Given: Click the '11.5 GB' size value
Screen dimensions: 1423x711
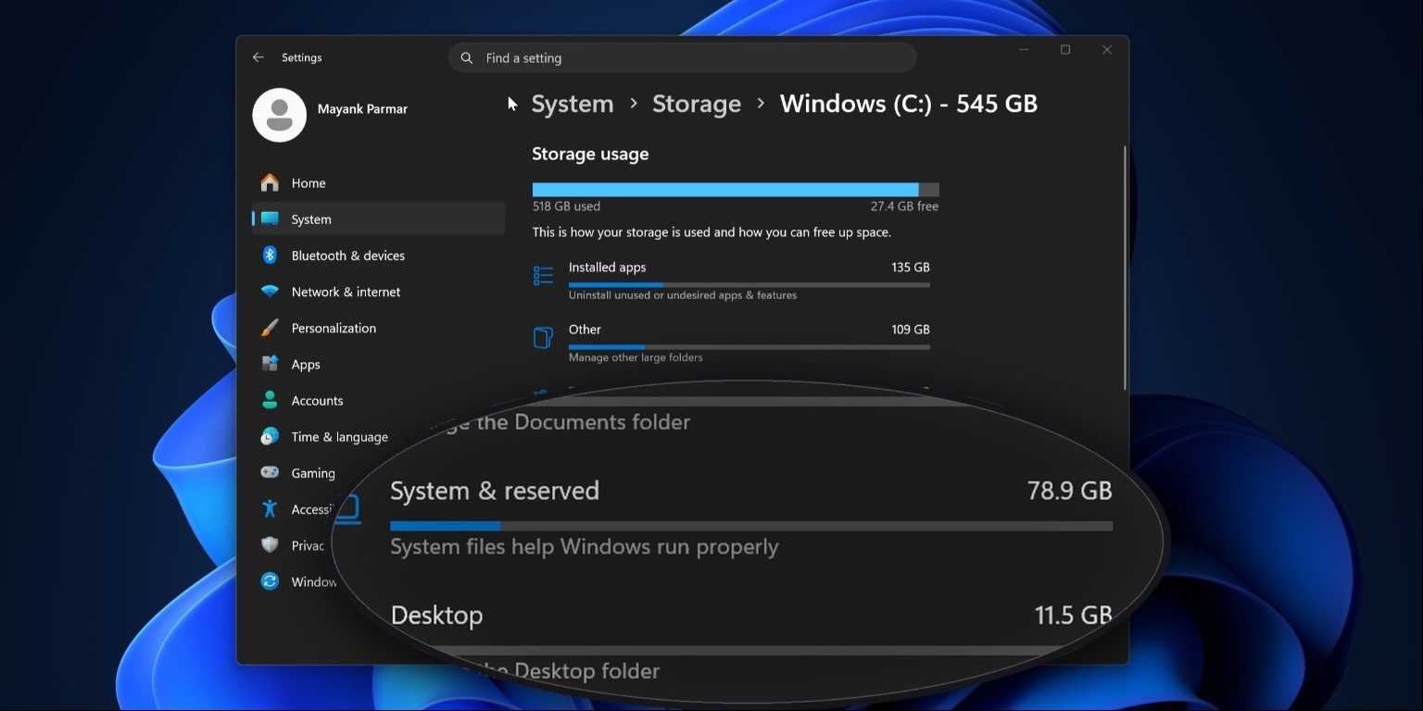Looking at the screenshot, I should click(1073, 616).
